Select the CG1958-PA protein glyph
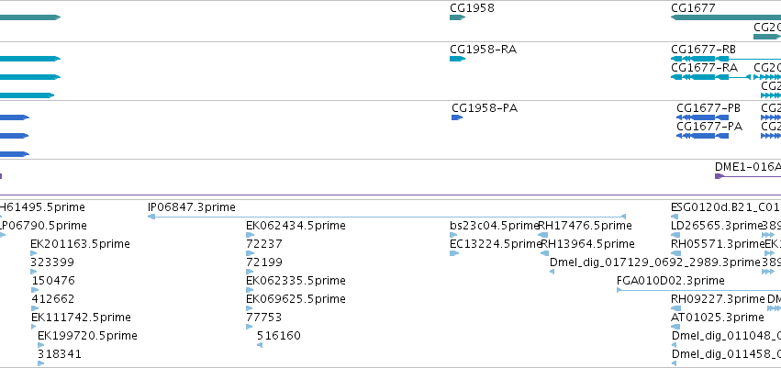 coord(457,117)
